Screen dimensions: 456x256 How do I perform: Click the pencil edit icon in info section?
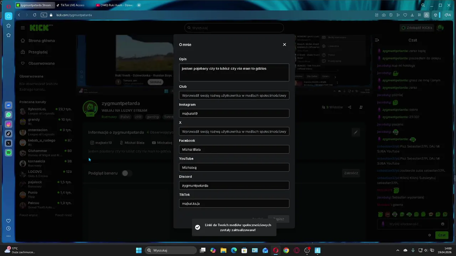click(355, 132)
